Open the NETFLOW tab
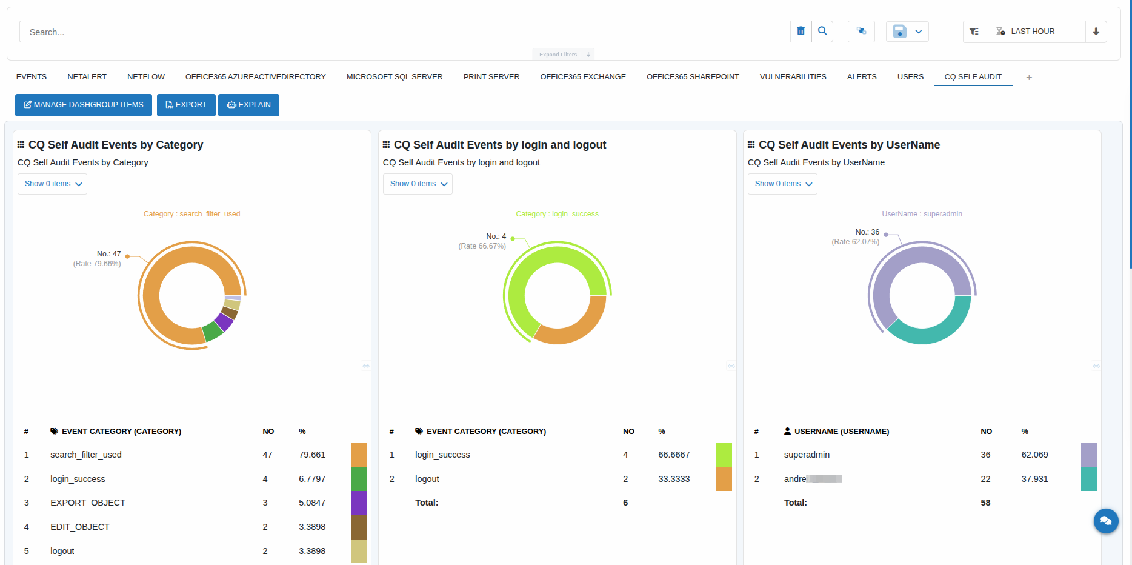The image size is (1132, 565). pyautogui.click(x=145, y=77)
